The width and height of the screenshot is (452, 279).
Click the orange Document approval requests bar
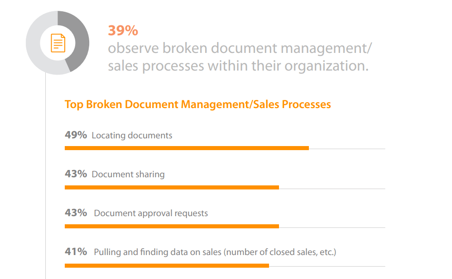coord(172,226)
